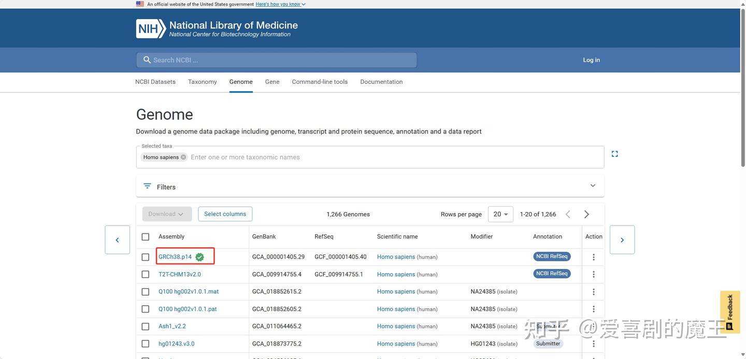This screenshot has width=746, height=359.
Task: Expand "Here's how you know" disclosure
Action: pos(280,4)
